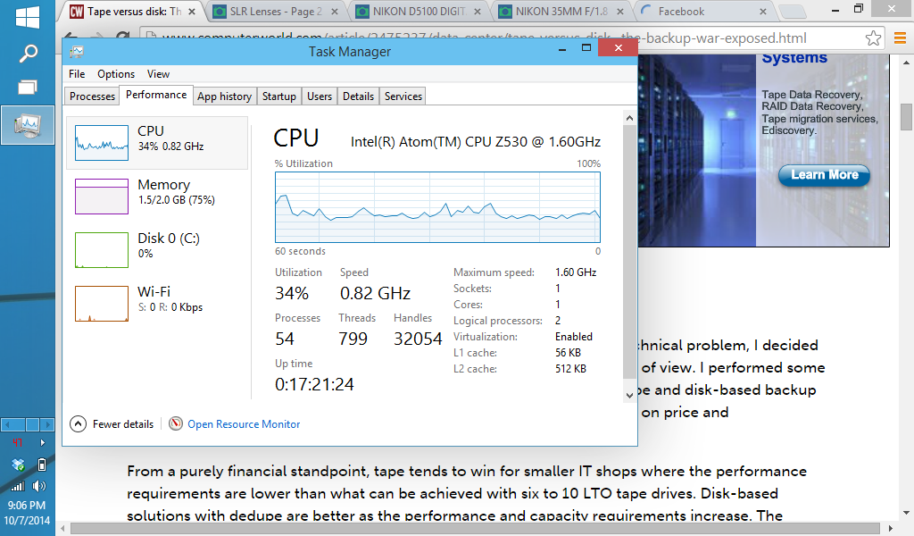The width and height of the screenshot is (914, 536).
Task: Switch to the Services tab
Action: 403,96
